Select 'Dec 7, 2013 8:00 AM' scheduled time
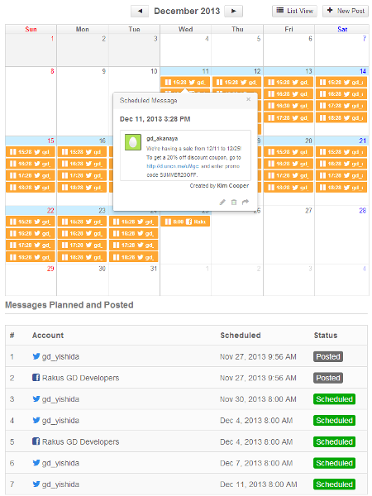Viewport: 372px width, 496px height. 256,463
